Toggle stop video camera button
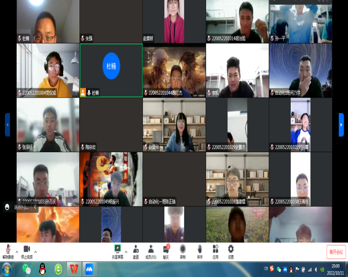Viewport: 348px width, 277px height. point(26,250)
